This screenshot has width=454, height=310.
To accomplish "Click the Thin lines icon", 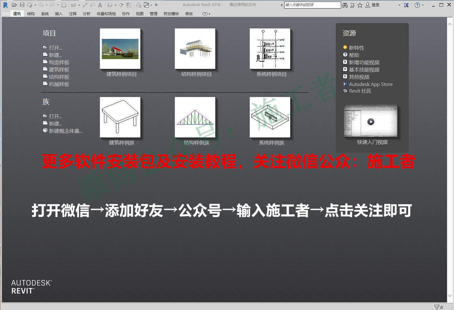I will [x=129, y=5].
